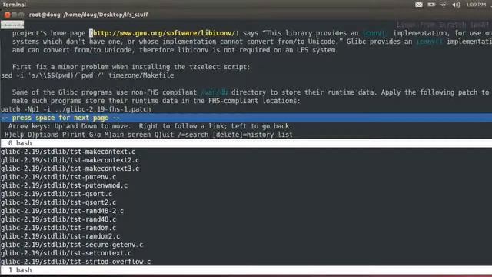This screenshot has width=492, height=277.
Task: Click the line tst-random2.c
Action: [60, 236]
